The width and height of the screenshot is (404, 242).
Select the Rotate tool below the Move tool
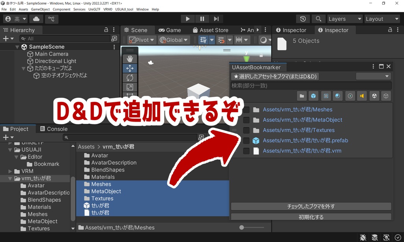point(130,77)
